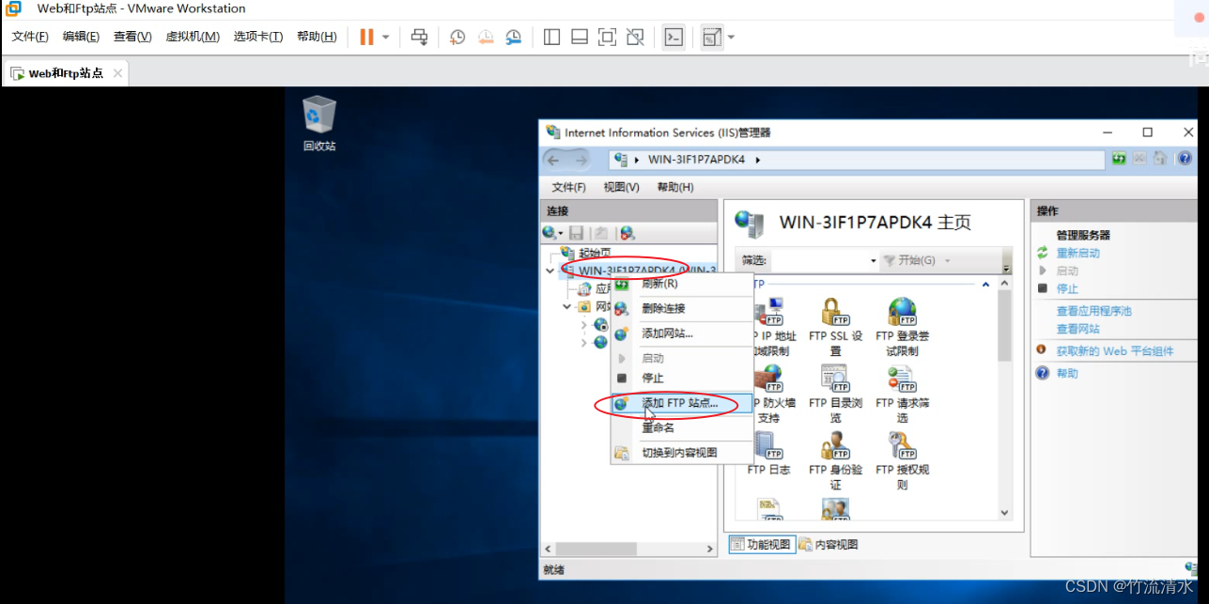1209x604 pixels.
Task: Take a VM snapshot via the clock-plus icon
Action: [x=457, y=37]
